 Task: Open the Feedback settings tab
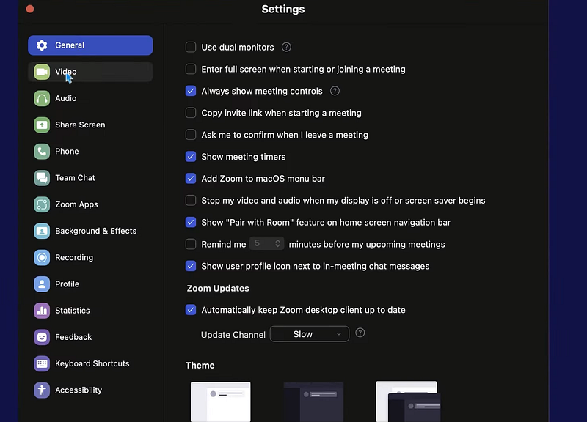pos(90,337)
